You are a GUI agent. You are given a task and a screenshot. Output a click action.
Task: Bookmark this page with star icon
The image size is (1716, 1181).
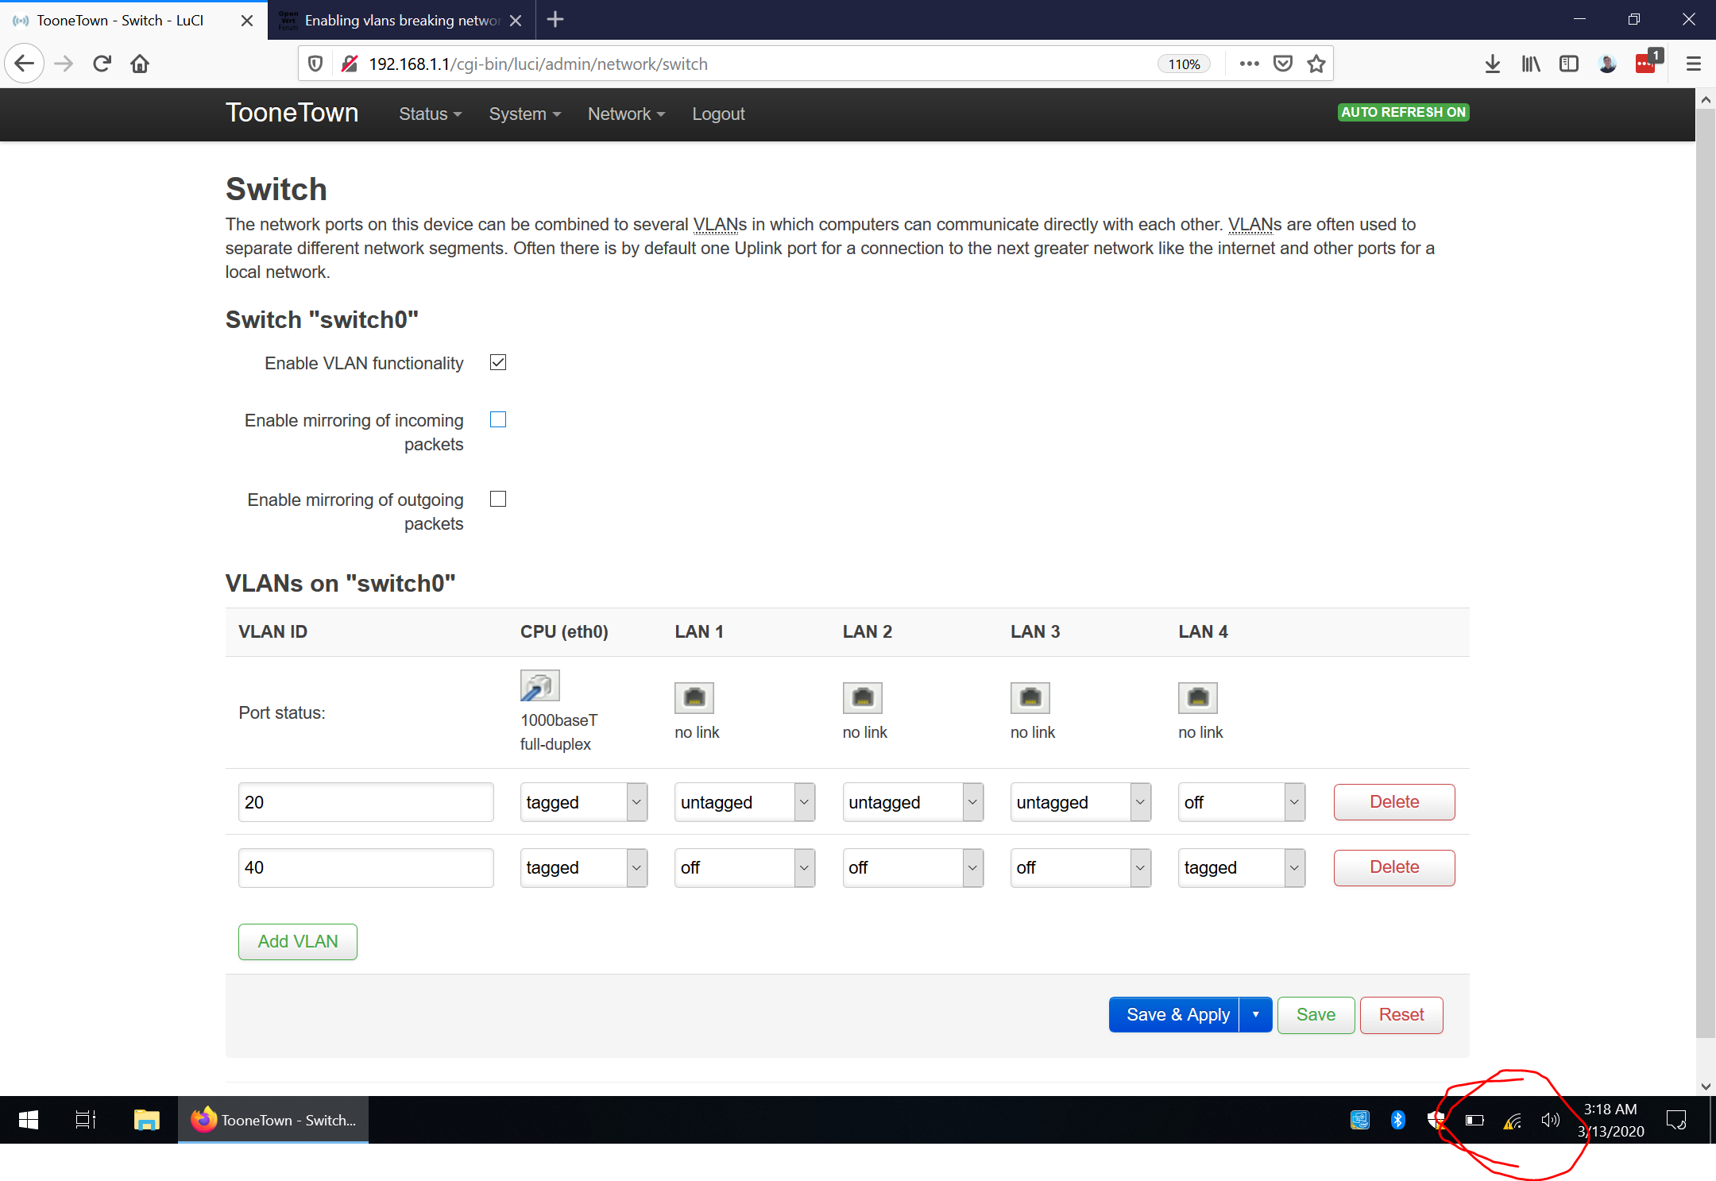pyautogui.click(x=1316, y=64)
